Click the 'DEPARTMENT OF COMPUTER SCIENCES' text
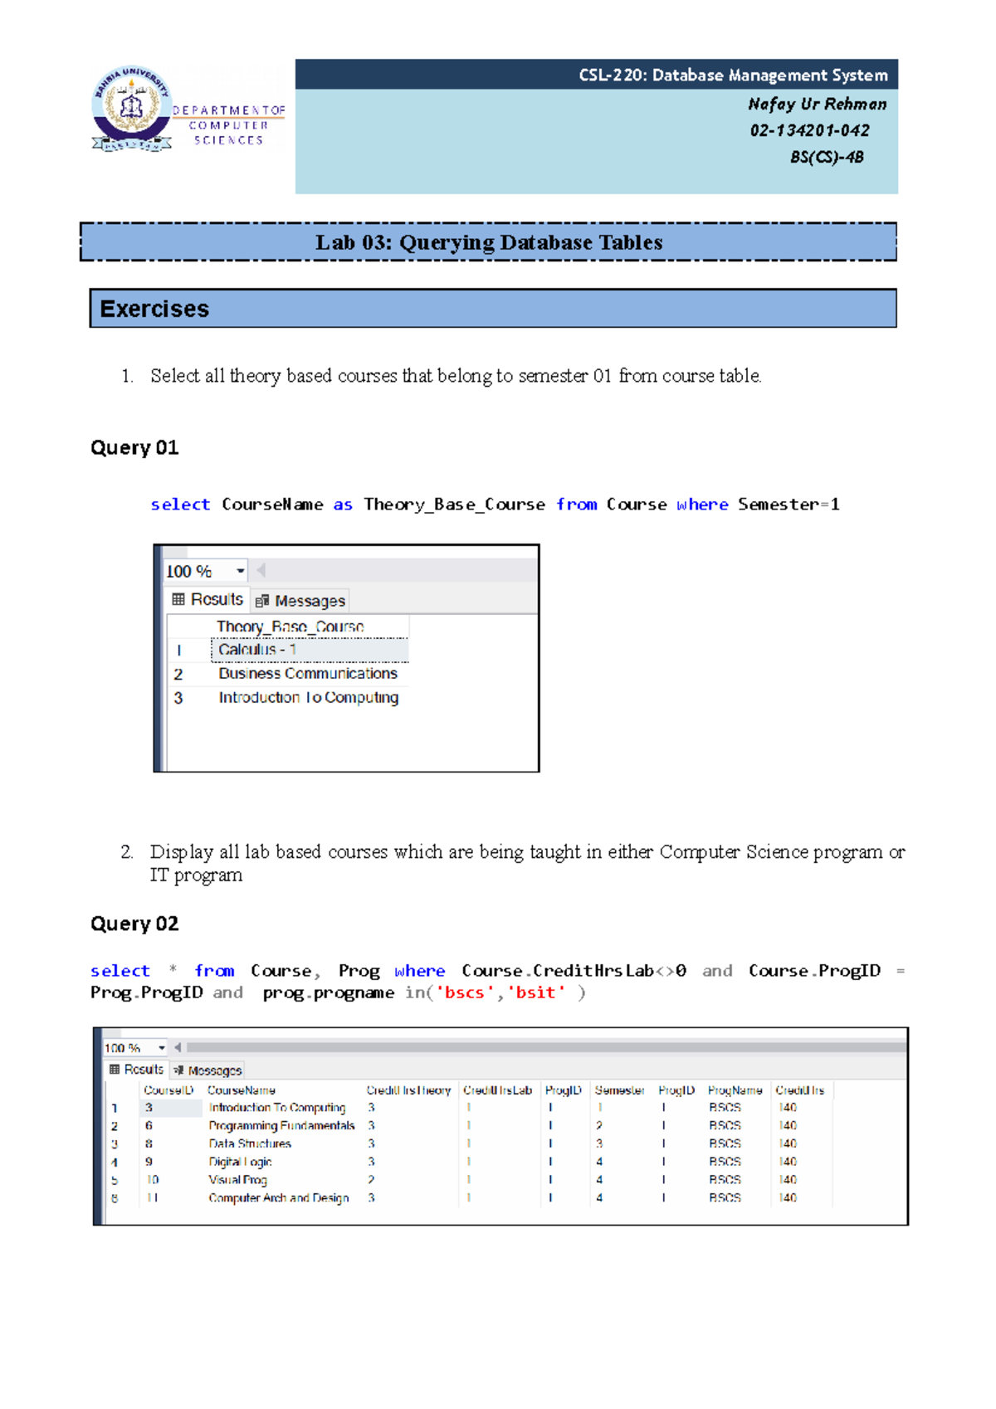 pyautogui.click(x=229, y=125)
